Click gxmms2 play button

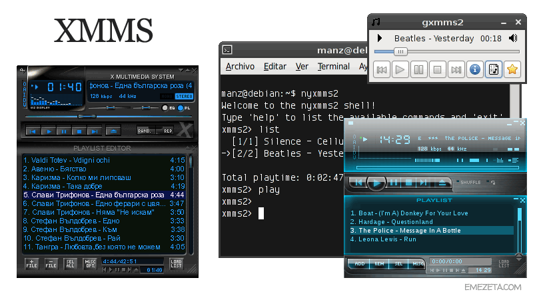point(400,70)
